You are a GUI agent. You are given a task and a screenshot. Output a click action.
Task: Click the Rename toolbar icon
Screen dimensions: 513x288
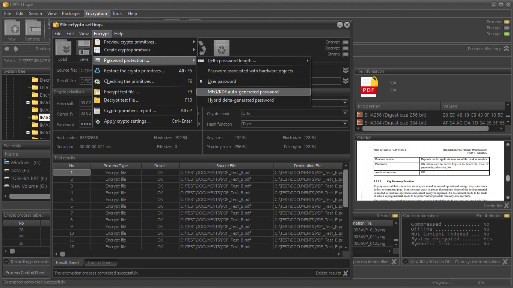33,28
